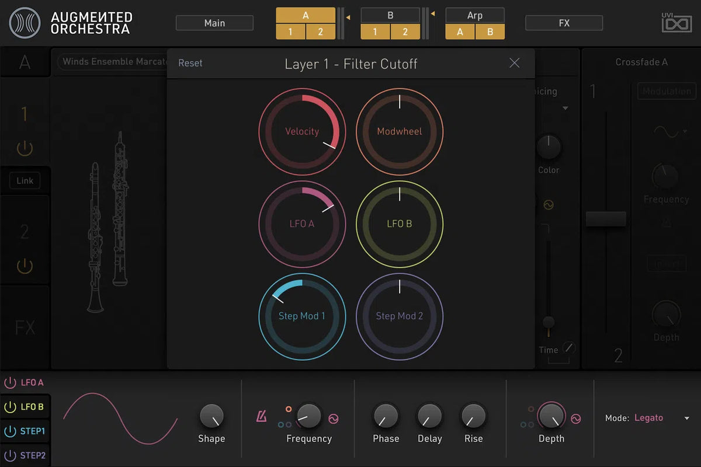
Task: Expand the Crossfade A LFO waveform dropdown
Action: point(669,132)
